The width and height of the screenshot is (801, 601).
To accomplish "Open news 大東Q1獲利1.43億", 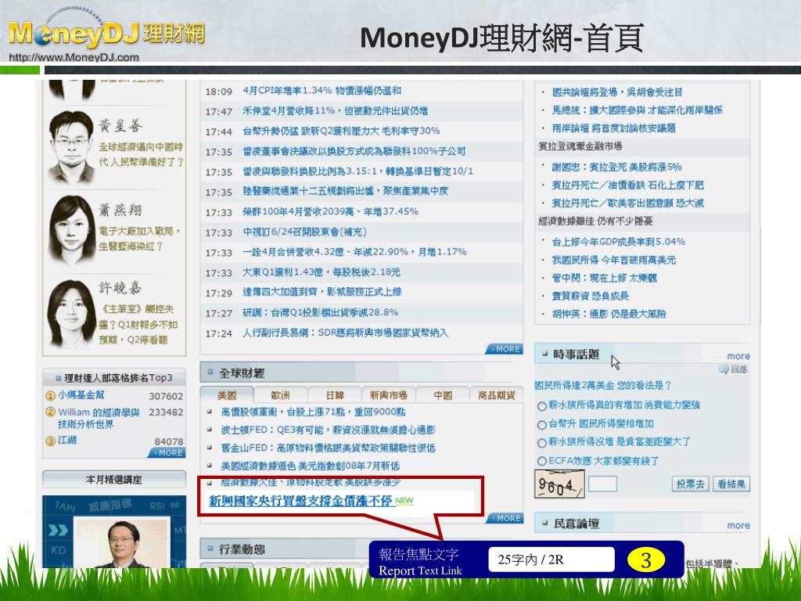I will click(321, 272).
